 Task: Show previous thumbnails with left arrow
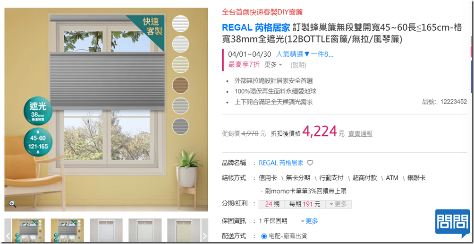8,235
